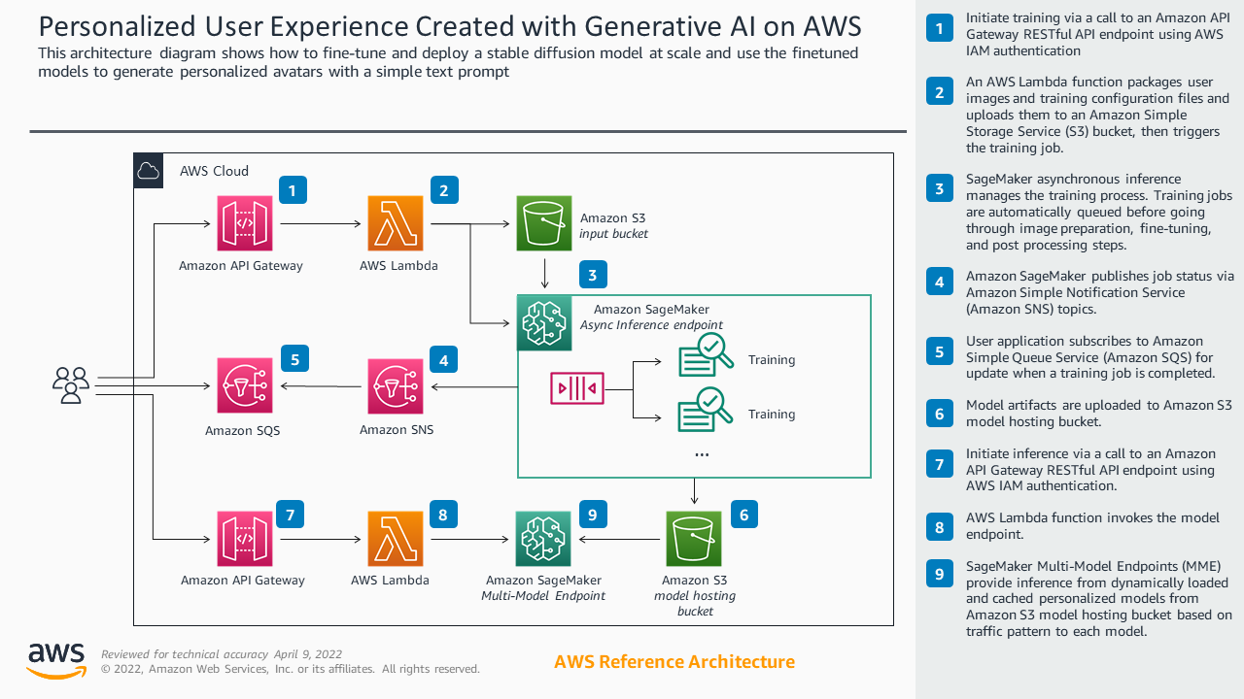1244x699 pixels.
Task: Select the S3 model hosting bucket icon
Action: pos(694,539)
